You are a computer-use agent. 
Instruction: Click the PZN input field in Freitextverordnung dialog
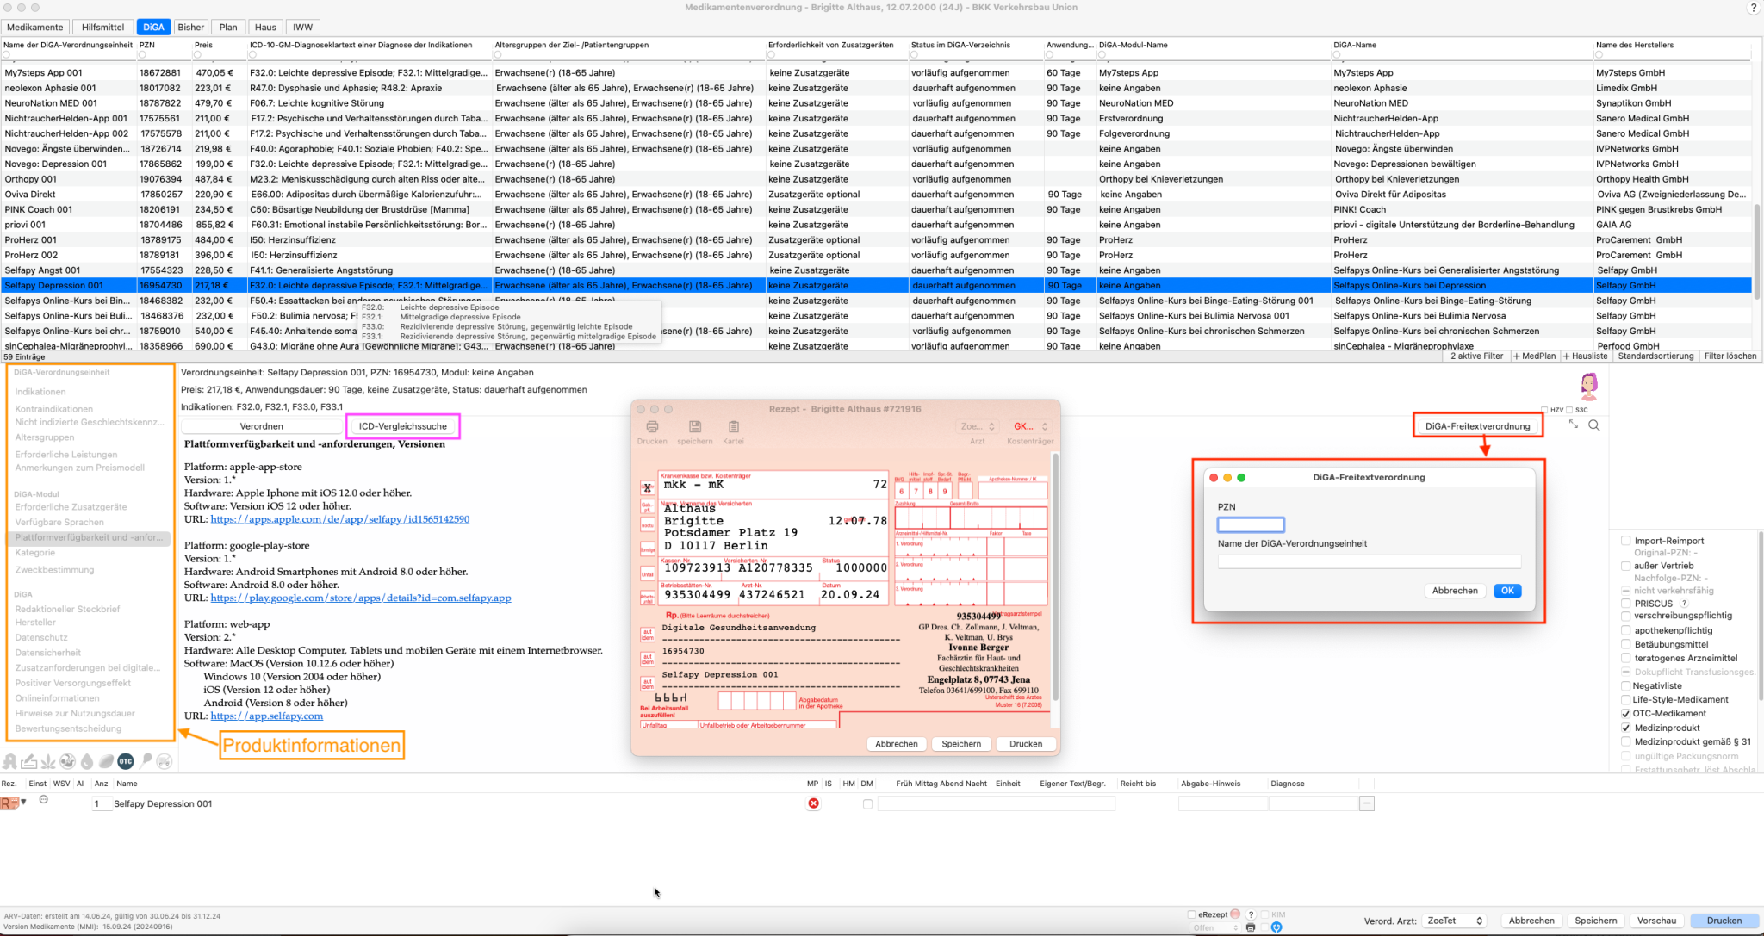(1251, 524)
